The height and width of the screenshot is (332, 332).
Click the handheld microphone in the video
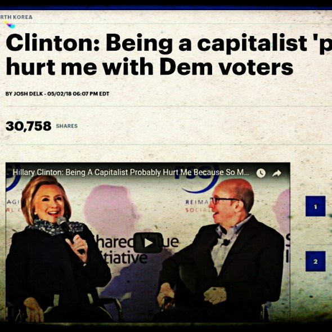point(69,232)
